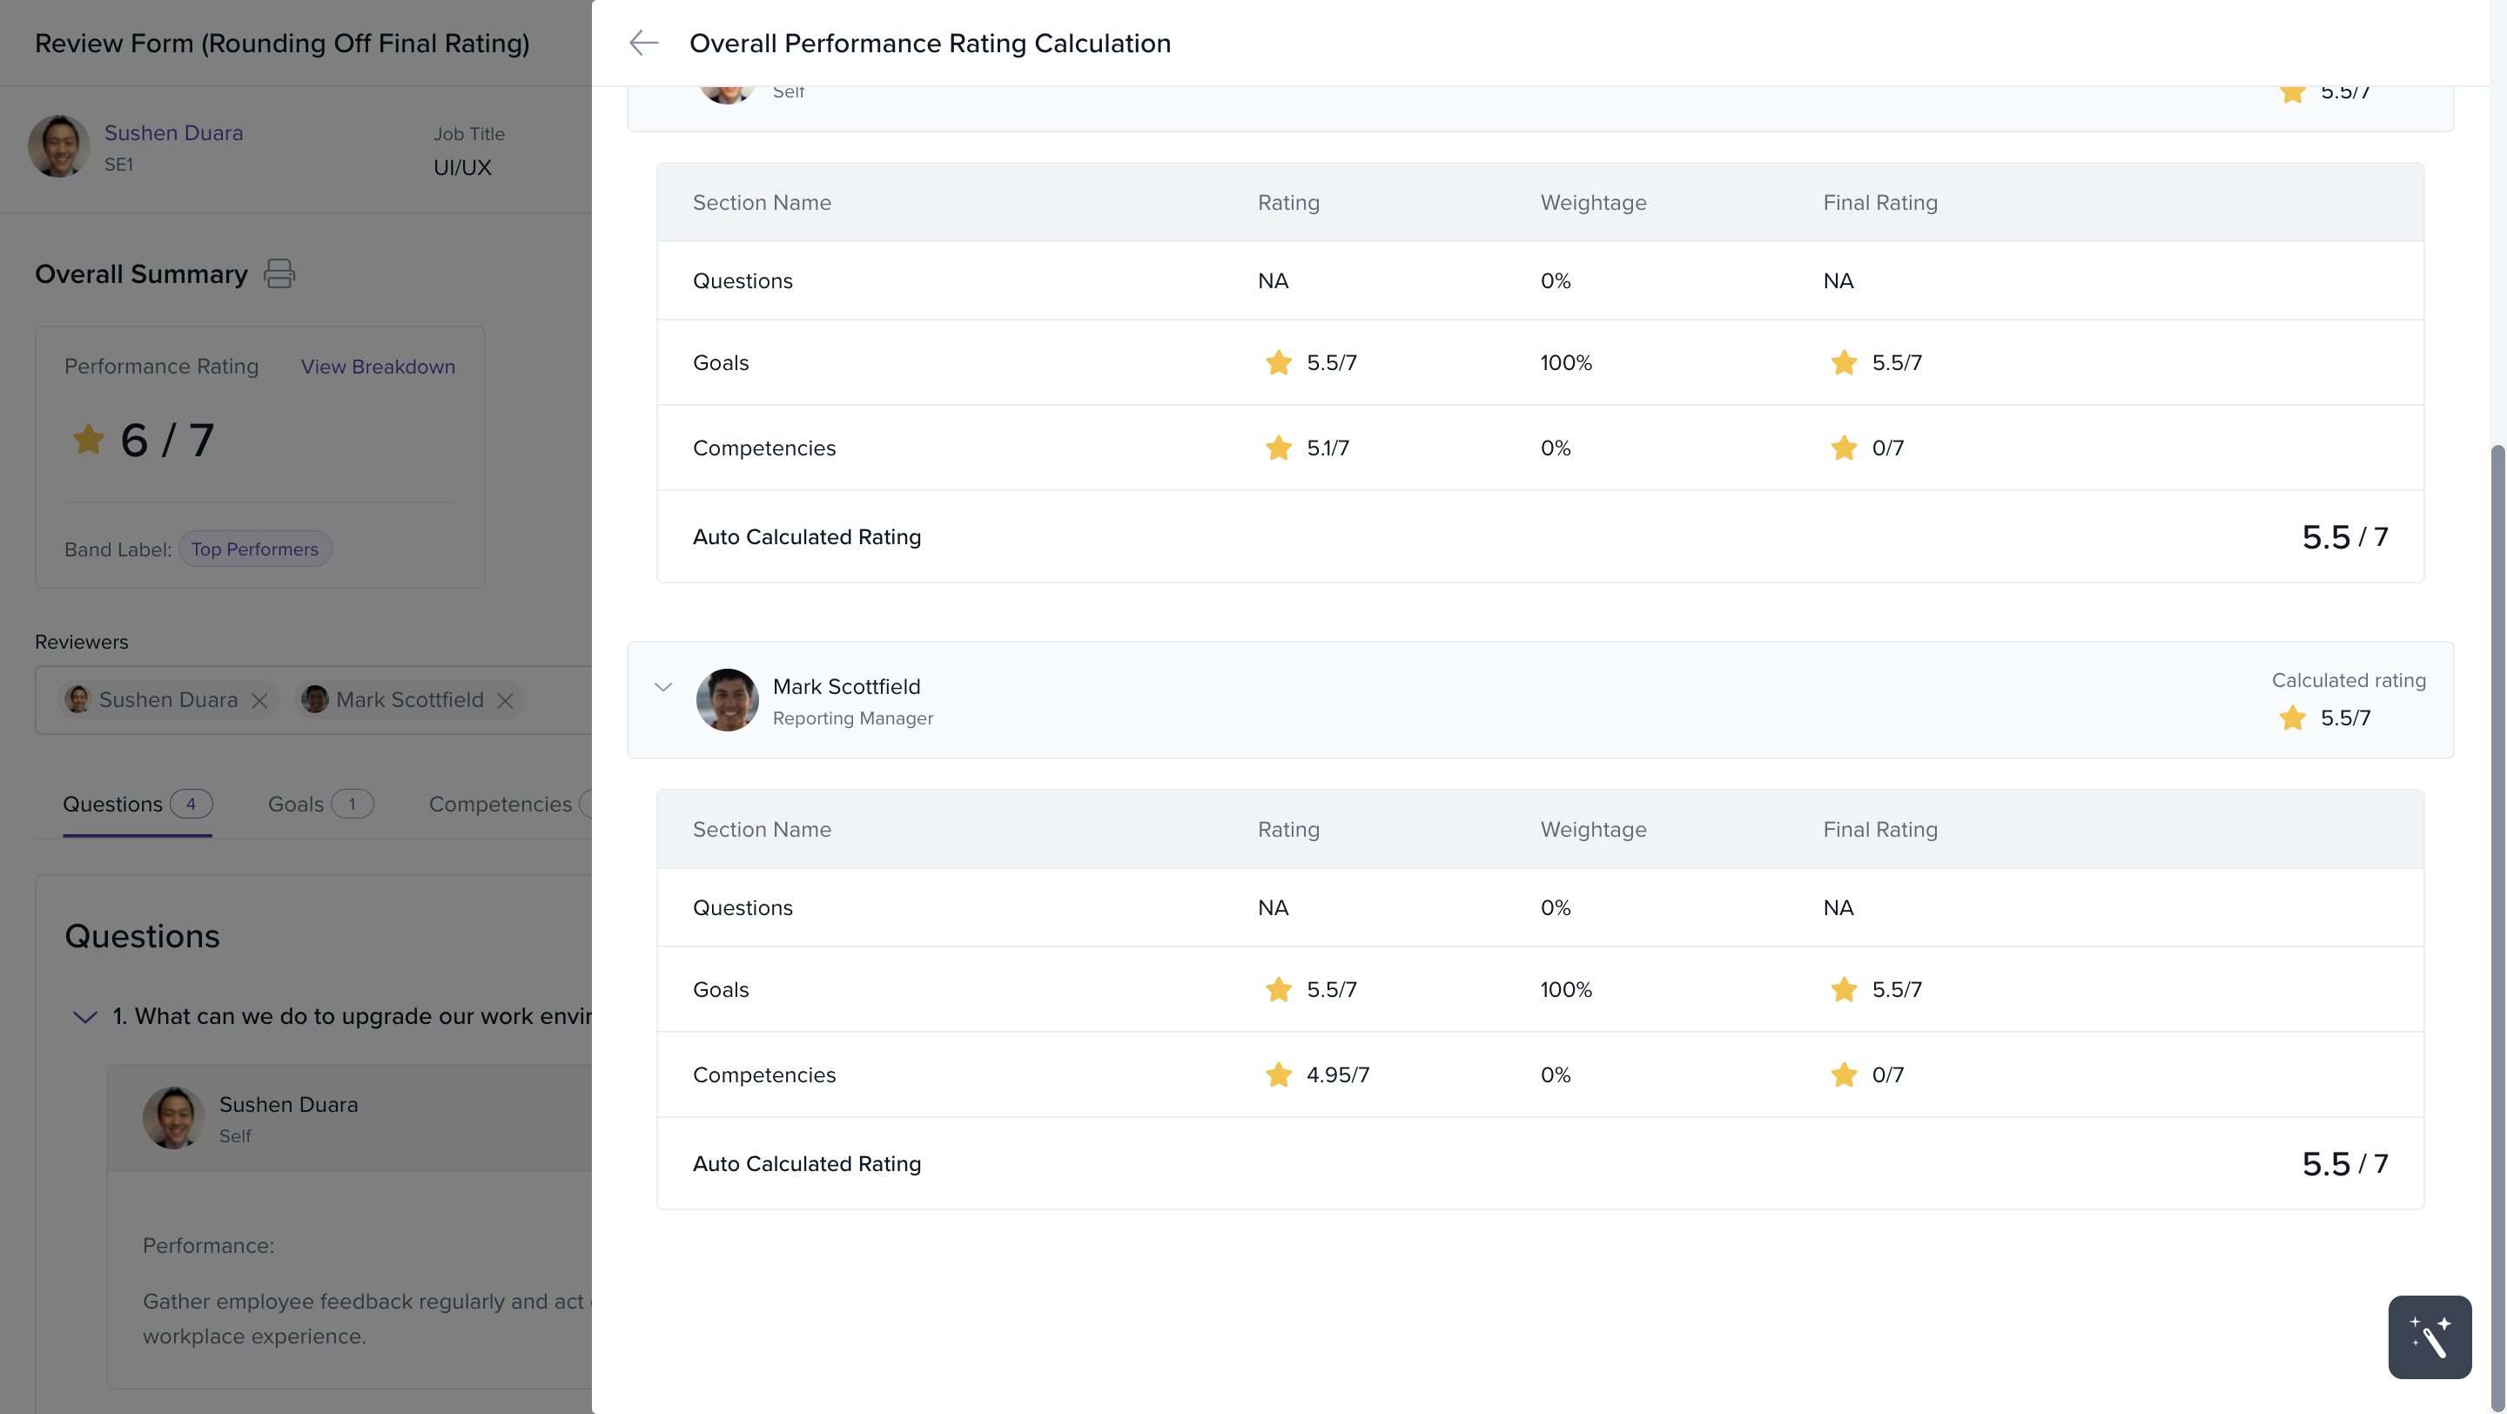The image size is (2507, 1414).
Task: Switch to the Competencies tab
Action: pos(501,804)
